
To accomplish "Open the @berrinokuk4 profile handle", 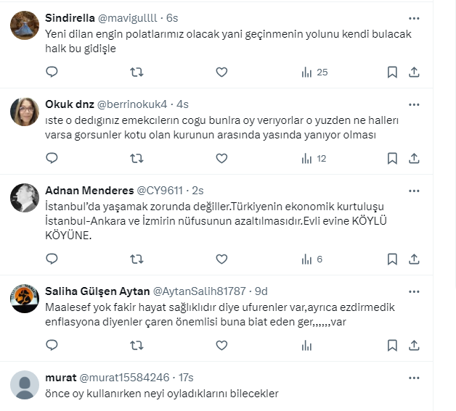I will tap(132, 104).
